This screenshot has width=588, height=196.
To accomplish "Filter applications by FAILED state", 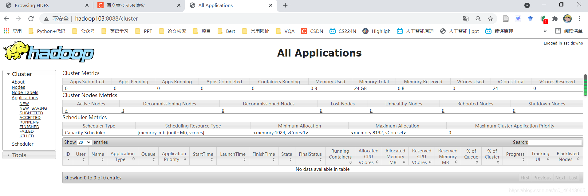I will pos(27,131).
